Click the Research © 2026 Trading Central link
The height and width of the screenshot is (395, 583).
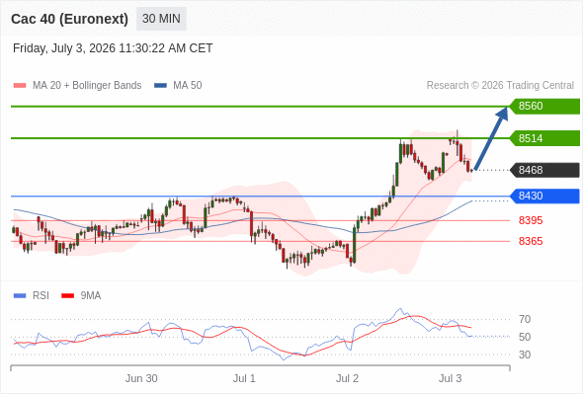coord(500,86)
